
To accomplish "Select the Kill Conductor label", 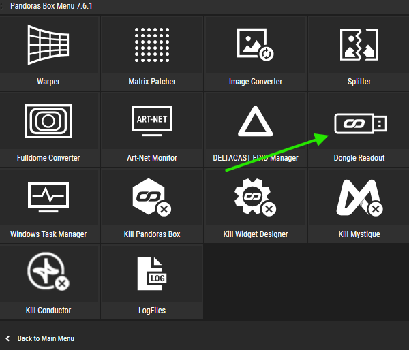I will click(x=48, y=310).
